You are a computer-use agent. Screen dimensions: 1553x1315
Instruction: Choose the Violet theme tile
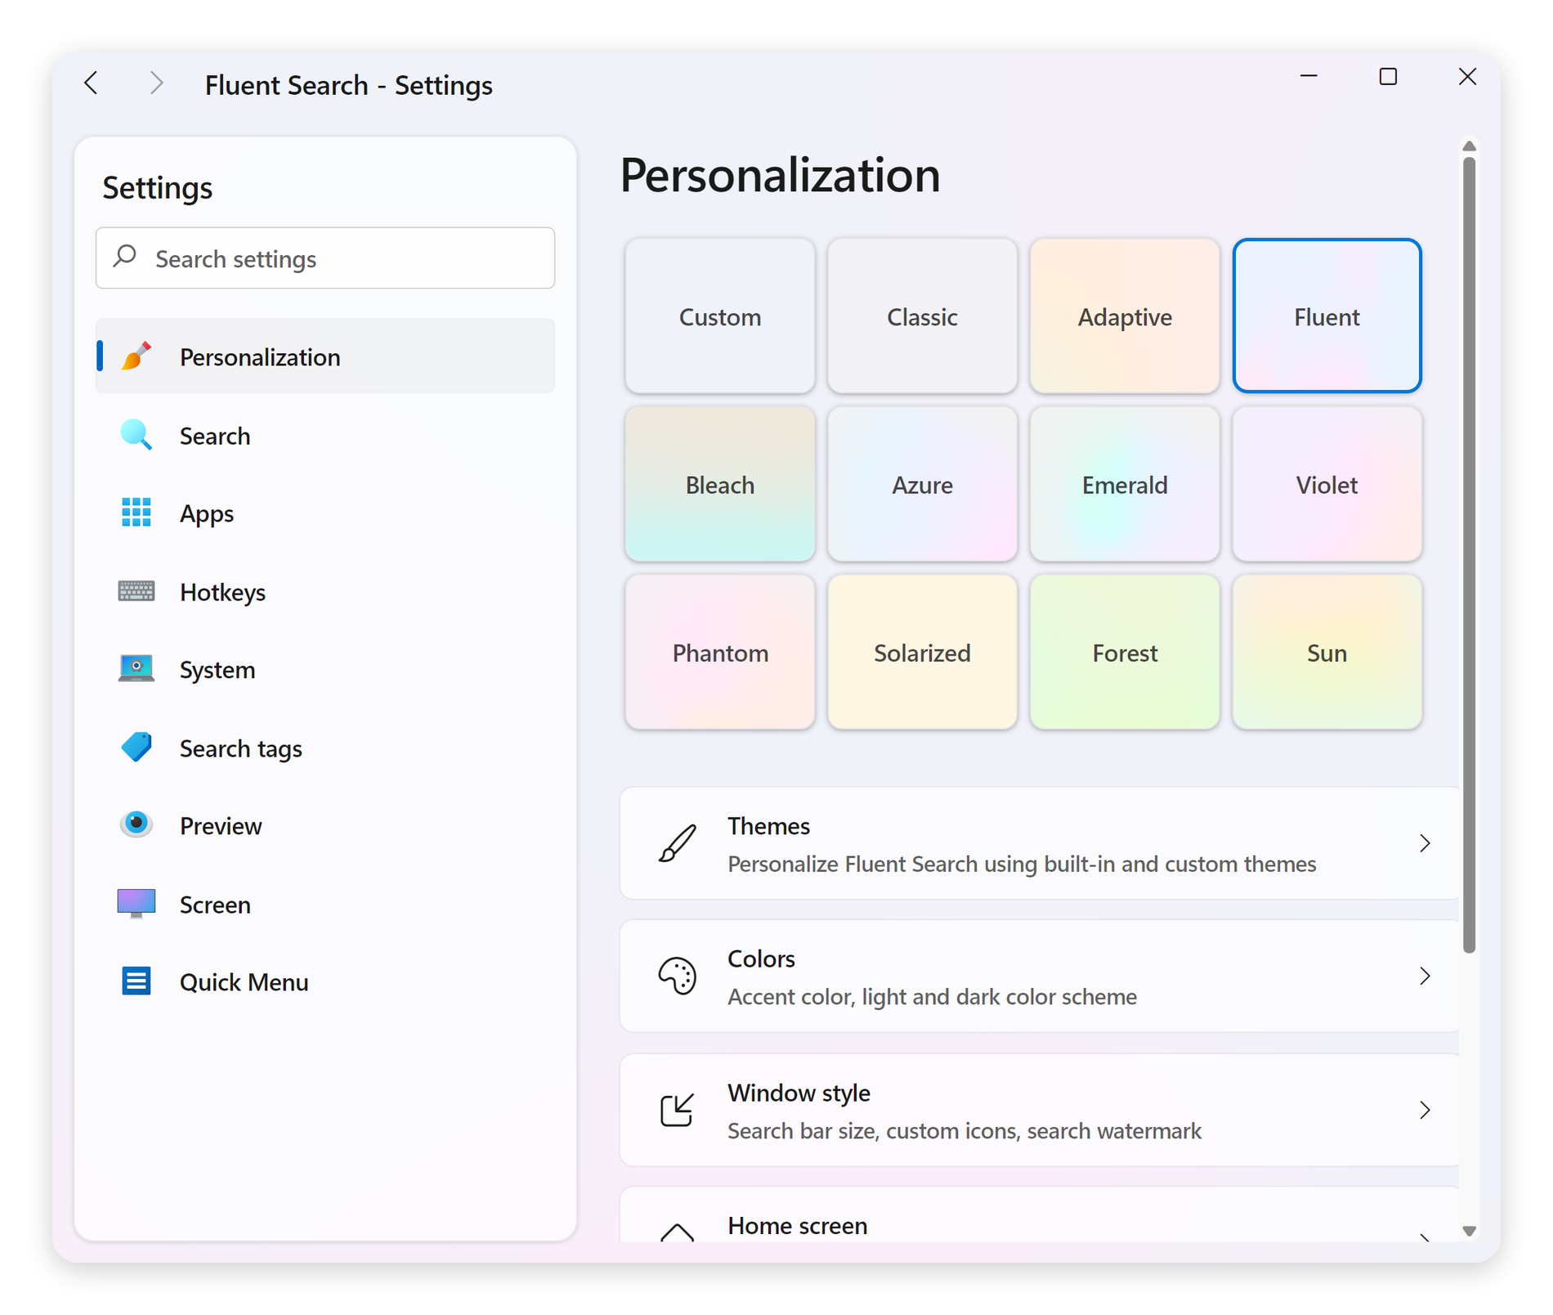point(1327,484)
